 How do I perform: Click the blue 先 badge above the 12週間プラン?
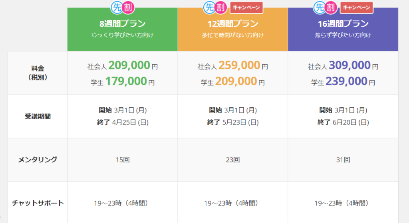point(209,8)
